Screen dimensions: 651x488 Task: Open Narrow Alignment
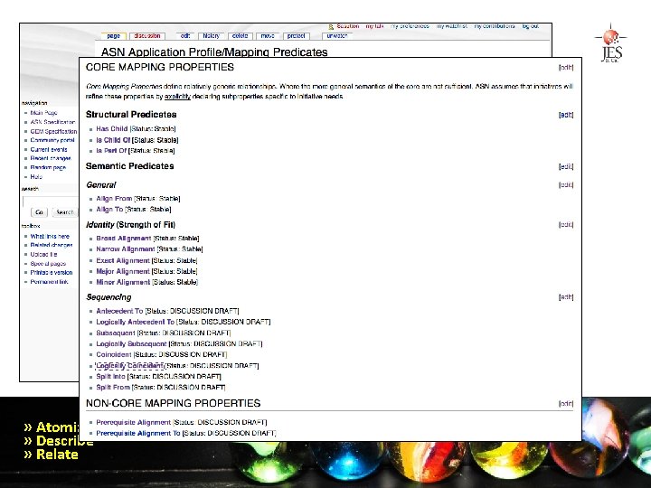pyautogui.click(x=126, y=249)
